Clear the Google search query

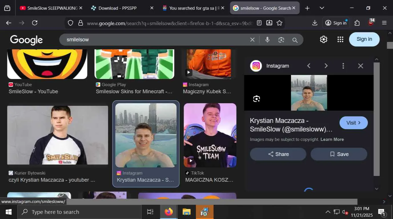point(252,40)
